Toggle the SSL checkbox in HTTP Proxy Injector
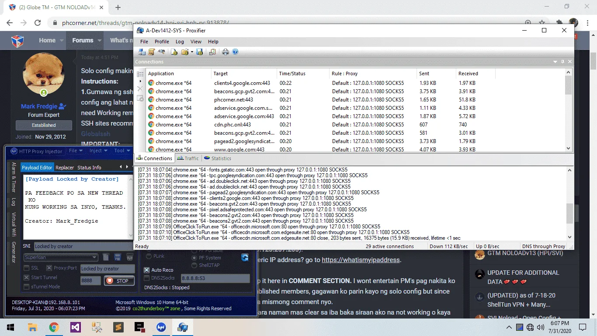 tap(27, 268)
